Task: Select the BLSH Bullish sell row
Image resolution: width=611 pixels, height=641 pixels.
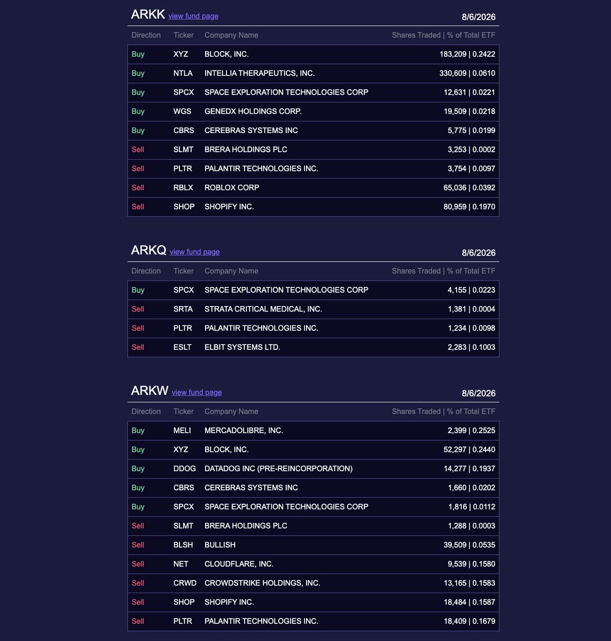Action: coord(313,545)
